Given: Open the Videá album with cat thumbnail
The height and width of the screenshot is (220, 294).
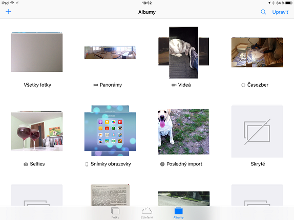Looking at the screenshot, I should (183, 53).
